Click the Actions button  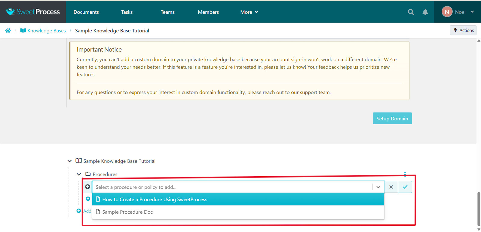463,30
